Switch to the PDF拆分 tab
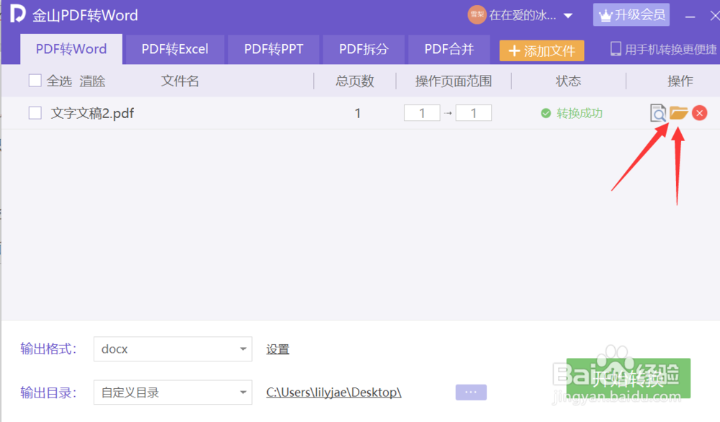This screenshot has height=422, width=720. (x=364, y=49)
